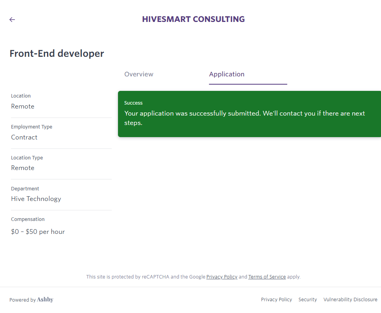Open the Security footer link

[x=307, y=300]
